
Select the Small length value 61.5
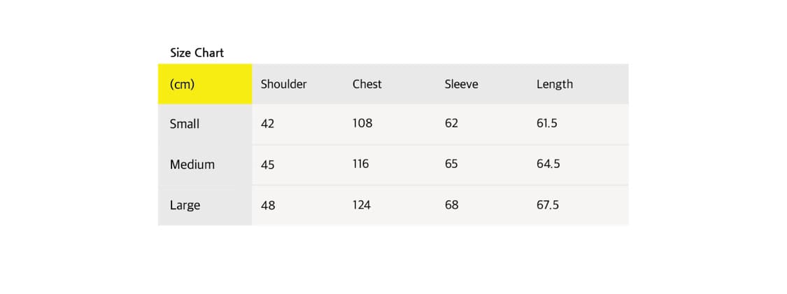click(547, 123)
